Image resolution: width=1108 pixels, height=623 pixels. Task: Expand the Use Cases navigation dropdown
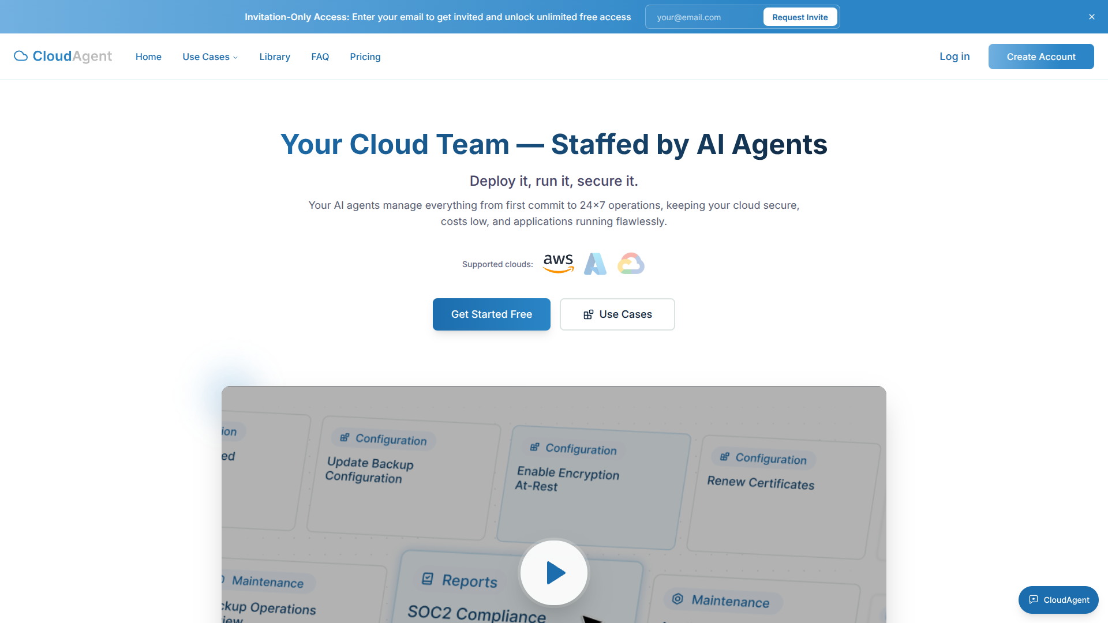pos(209,57)
